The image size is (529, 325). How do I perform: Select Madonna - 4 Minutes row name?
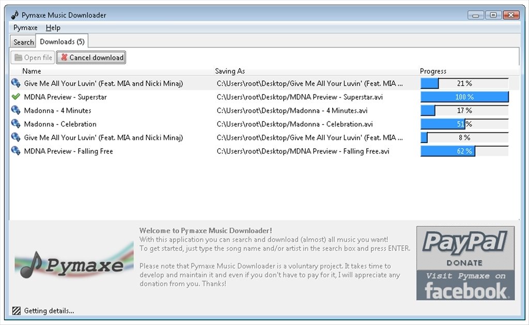[57, 111]
